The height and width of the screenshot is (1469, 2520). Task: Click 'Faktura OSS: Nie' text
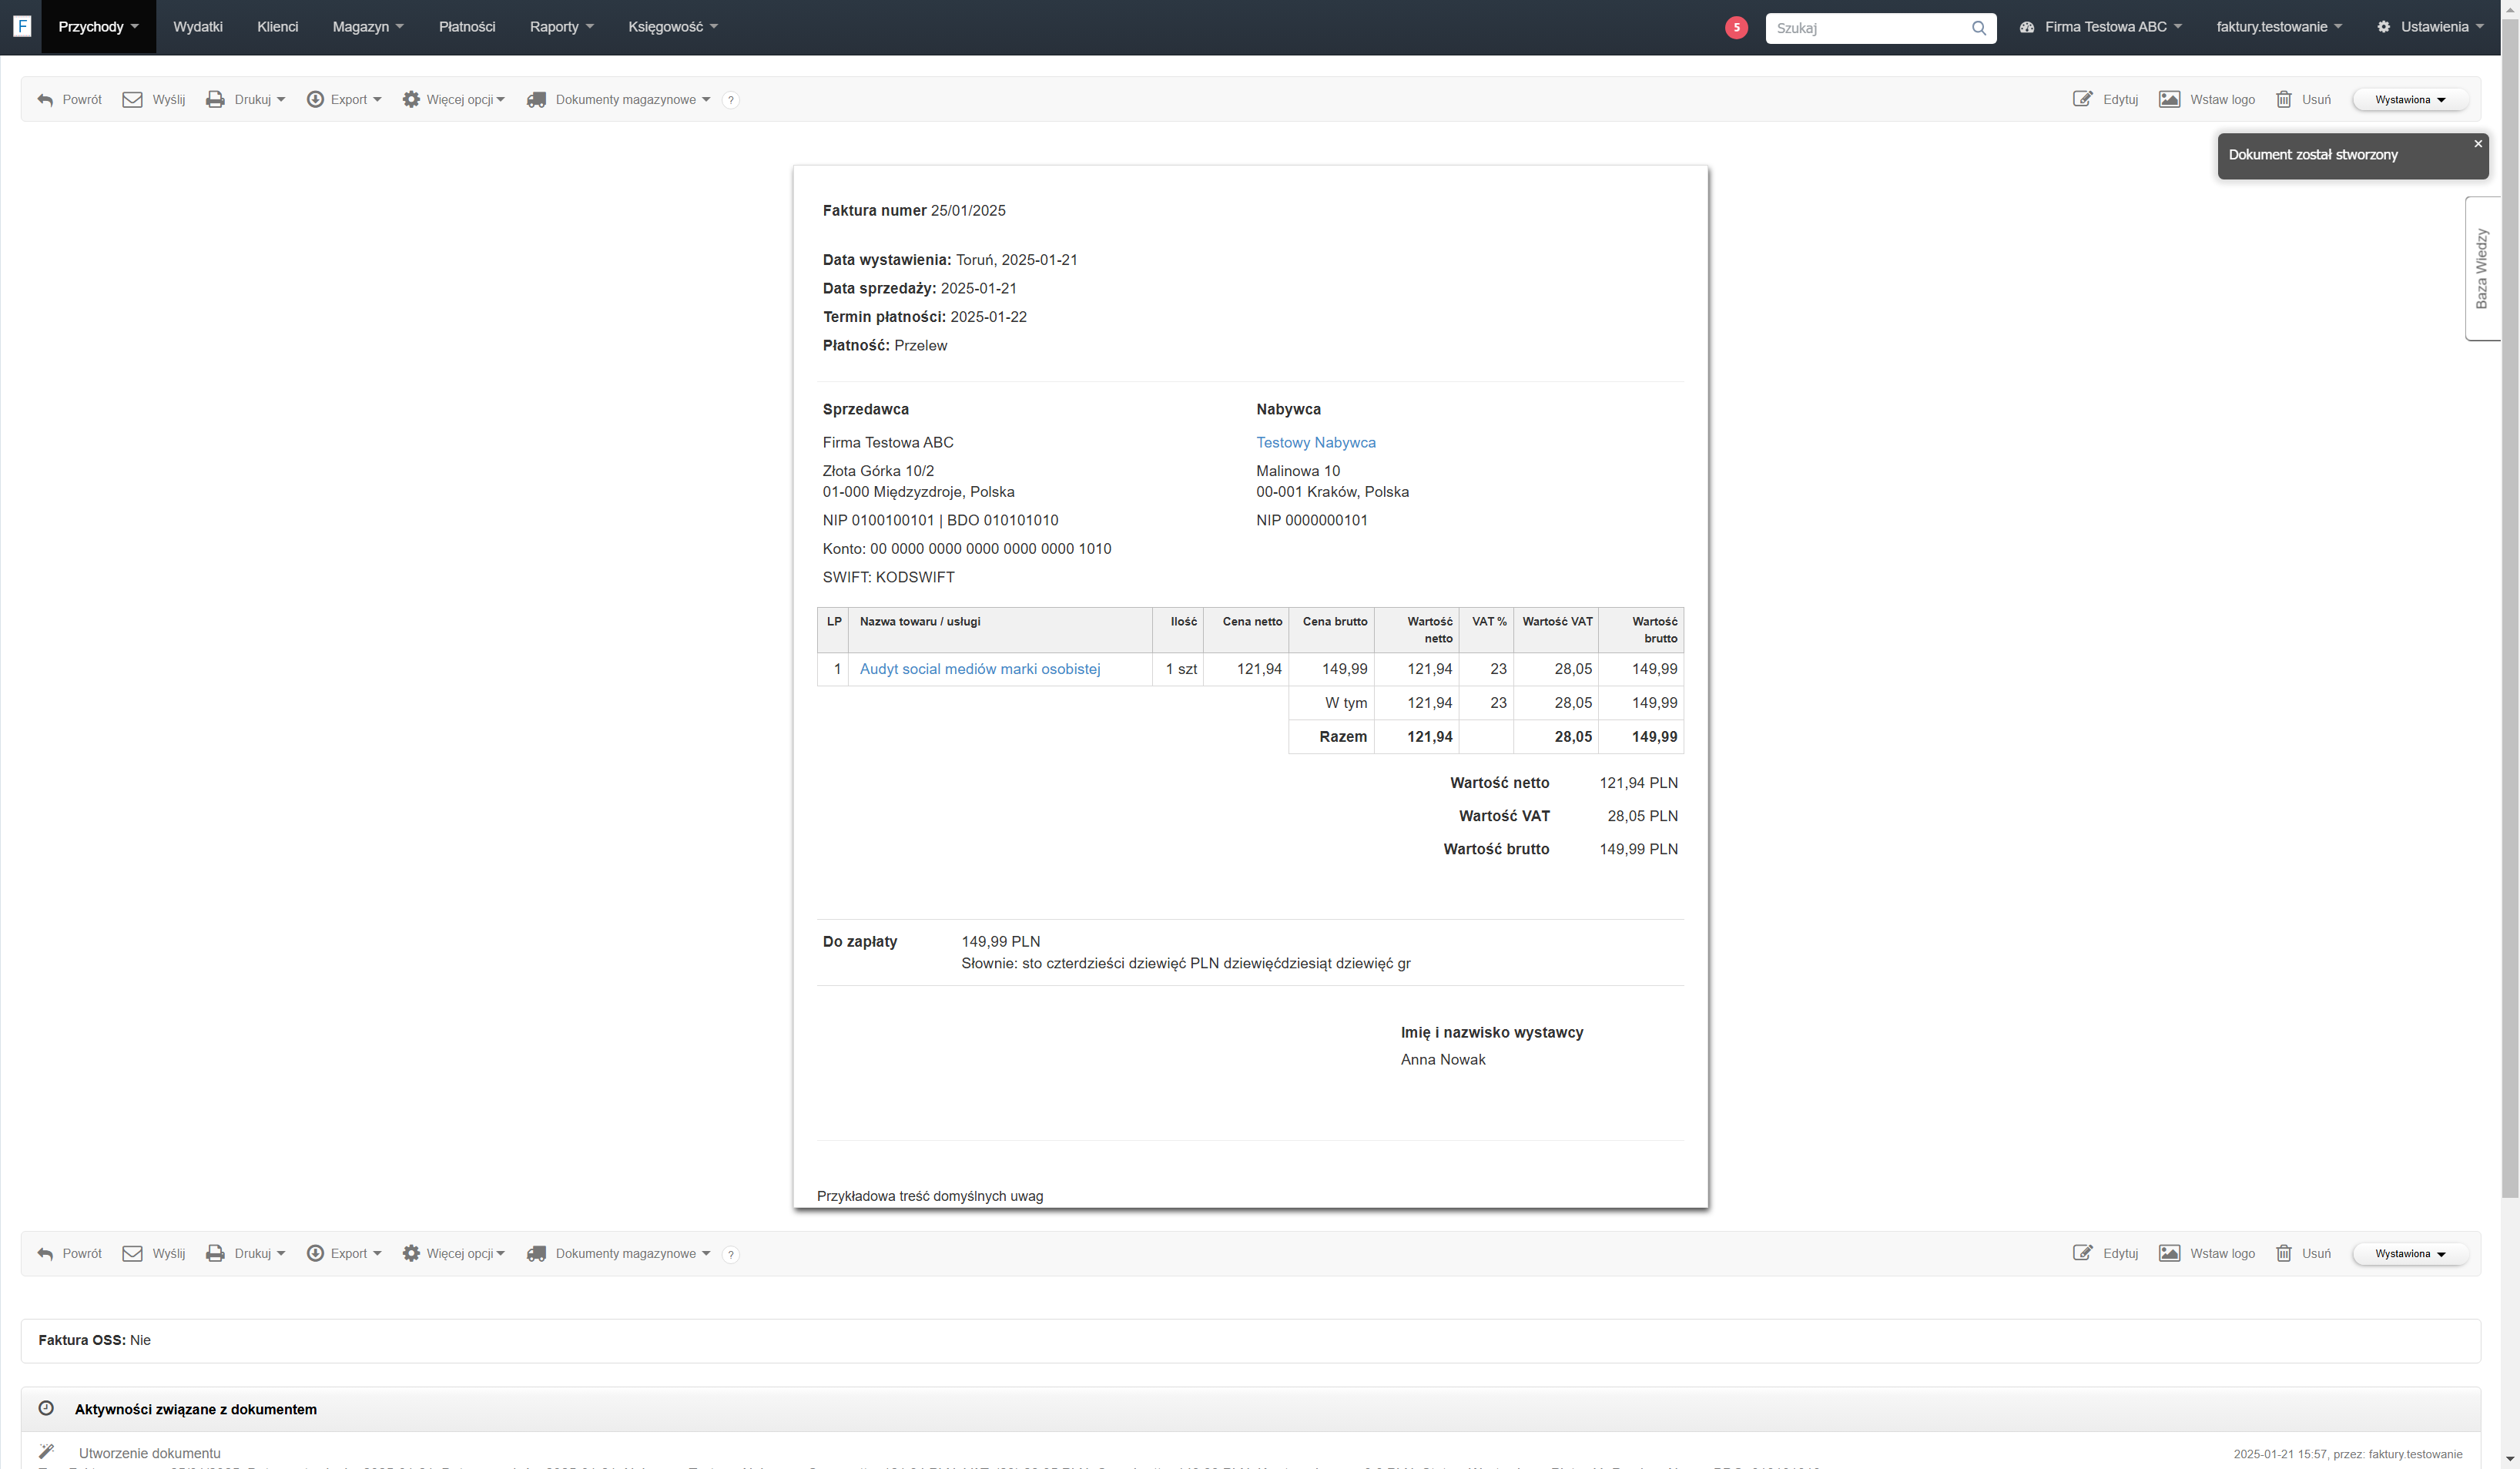pos(94,1341)
